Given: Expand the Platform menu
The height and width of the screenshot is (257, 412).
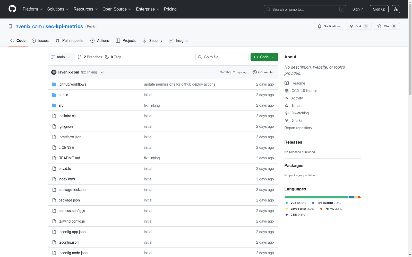Looking at the screenshot, I should click(x=32, y=9).
